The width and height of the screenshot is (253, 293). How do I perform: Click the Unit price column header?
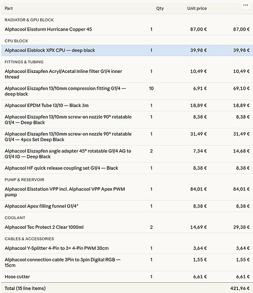click(x=197, y=9)
